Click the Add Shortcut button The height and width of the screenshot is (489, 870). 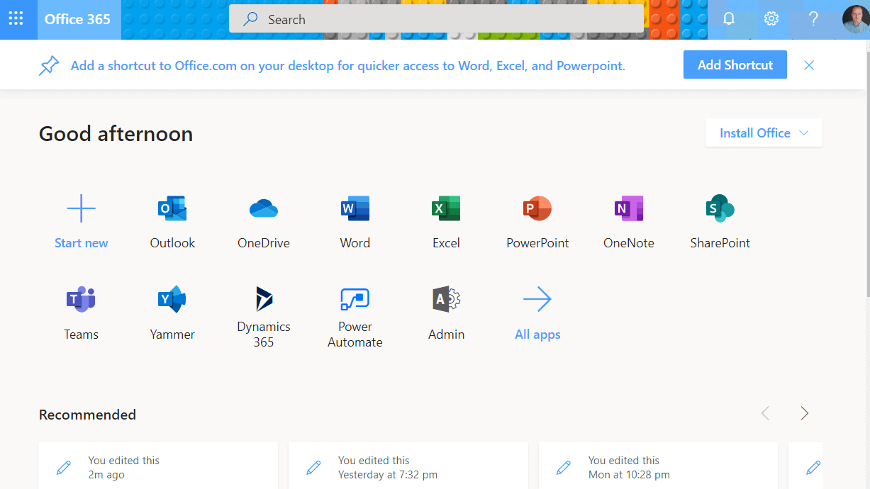pos(735,64)
